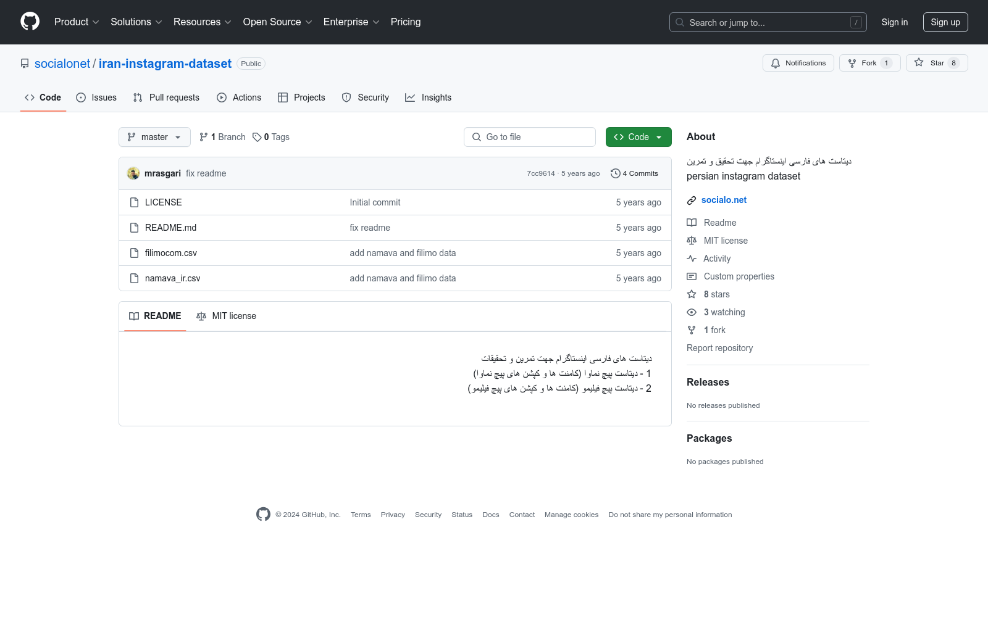This screenshot has width=988, height=617.
Task: Click the Sign up button
Action: pos(945,22)
